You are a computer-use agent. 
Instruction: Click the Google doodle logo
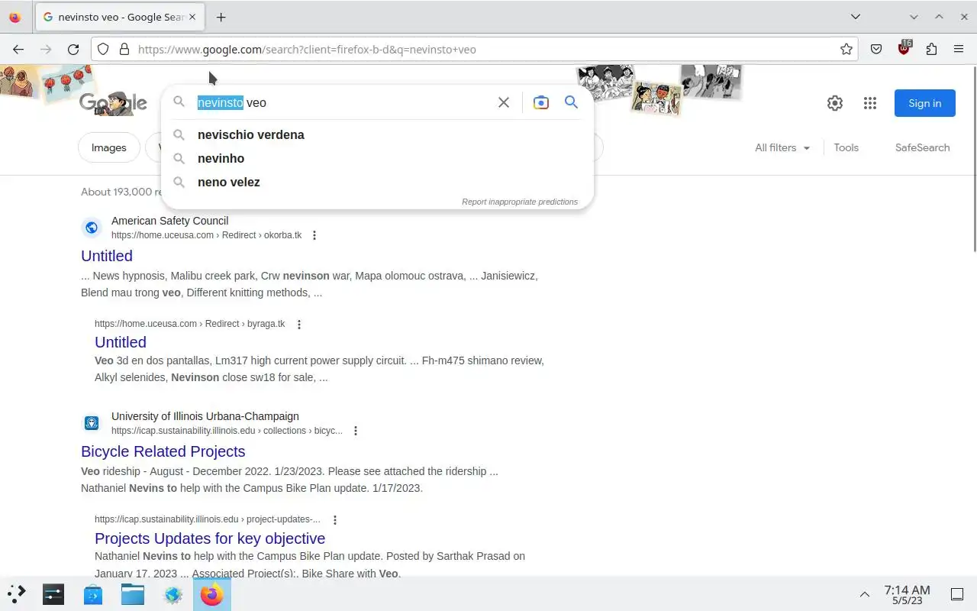click(x=113, y=103)
